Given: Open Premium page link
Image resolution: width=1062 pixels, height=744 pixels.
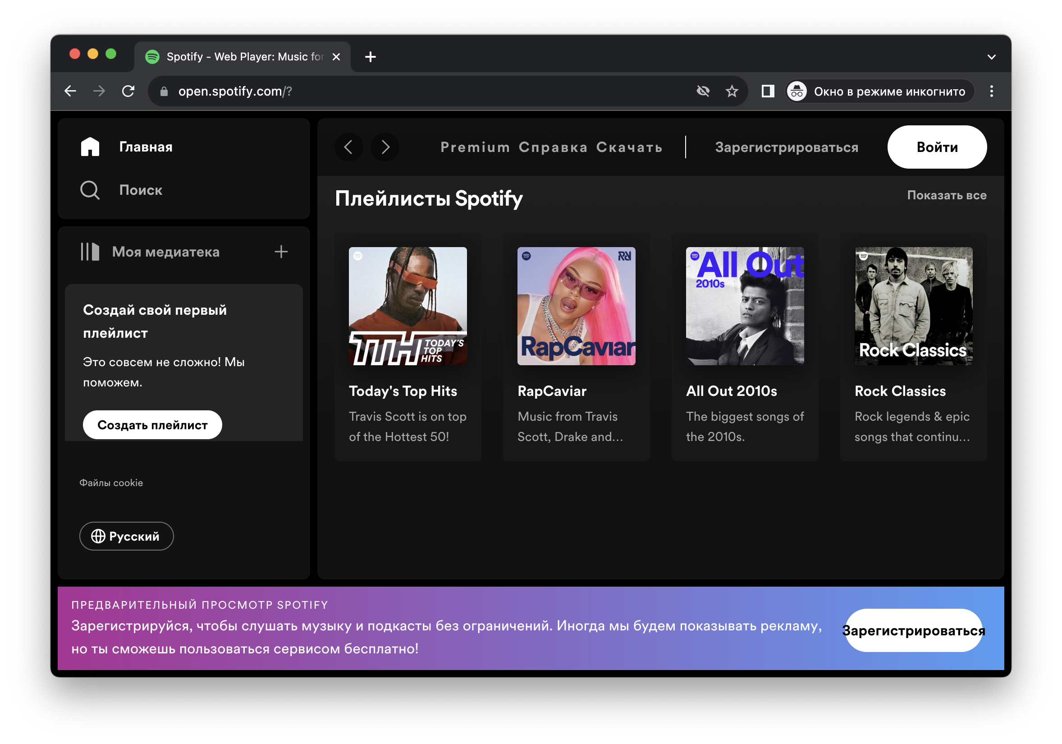Looking at the screenshot, I should [x=475, y=147].
